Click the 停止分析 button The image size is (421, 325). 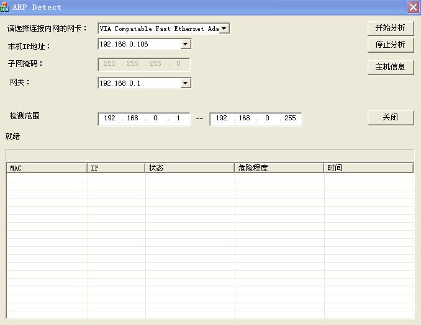(x=390, y=45)
